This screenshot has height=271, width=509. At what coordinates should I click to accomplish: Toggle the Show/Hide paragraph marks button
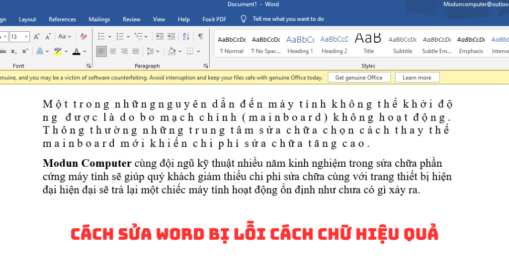point(200,36)
